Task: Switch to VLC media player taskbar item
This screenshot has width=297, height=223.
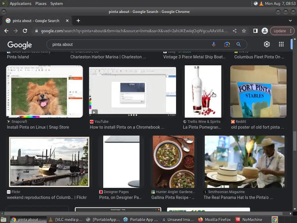Action: (66, 220)
